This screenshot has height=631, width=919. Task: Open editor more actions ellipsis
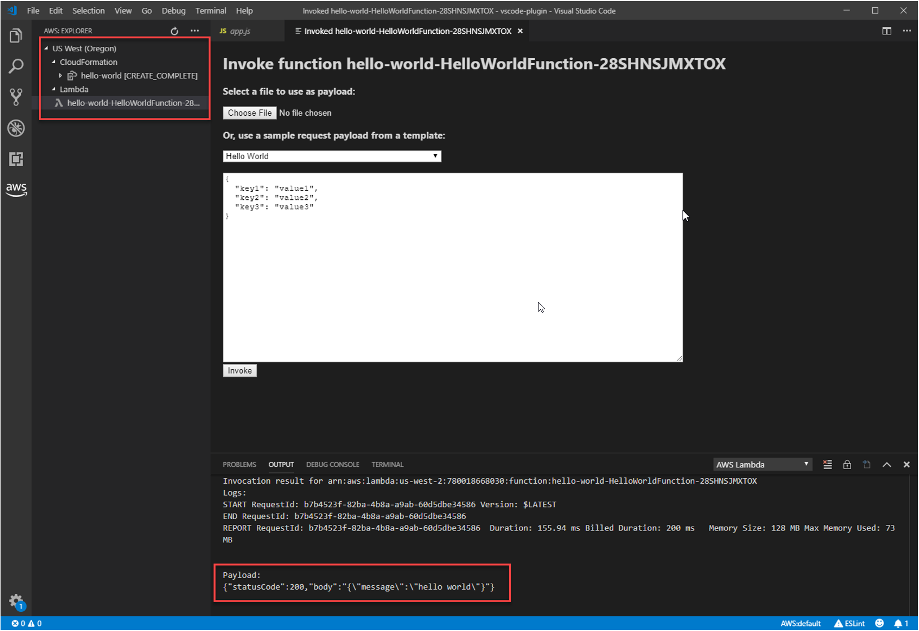907,31
